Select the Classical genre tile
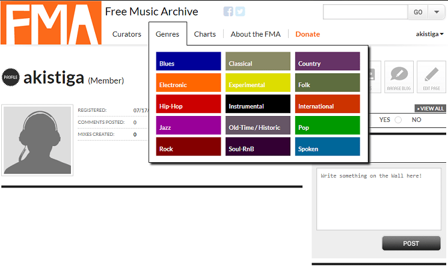The height and width of the screenshot is (268, 448). pyautogui.click(x=258, y=61)
